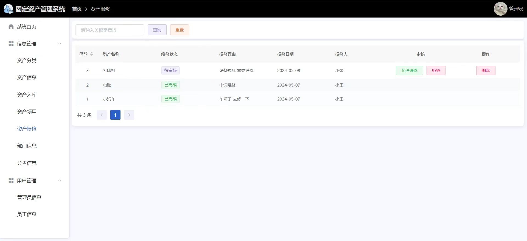Click 资产报修 breadcrumb text

(x=100, y=9)
